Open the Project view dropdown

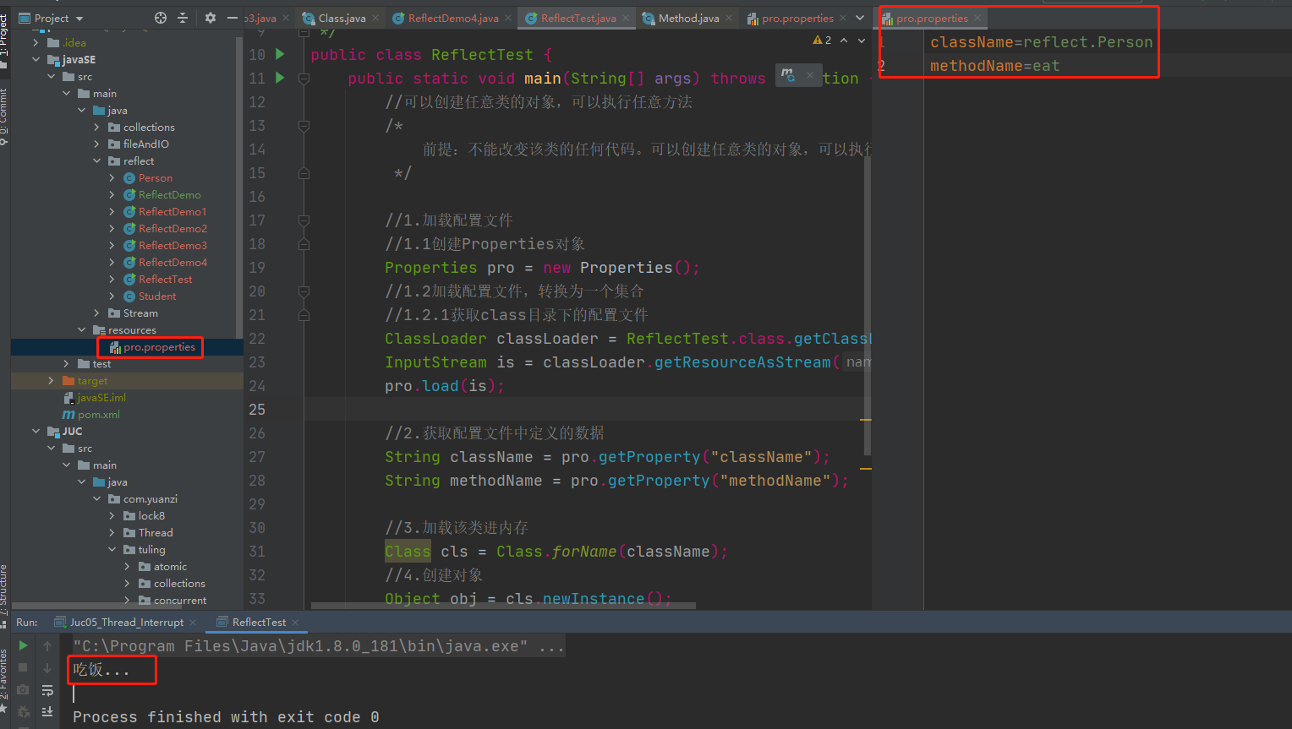pos(59,18)
